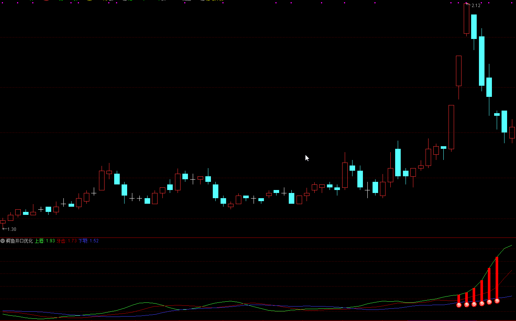Screen dimensions: 516x321
Task: Click the 2.12 high price marker
Action: (476, 6)
